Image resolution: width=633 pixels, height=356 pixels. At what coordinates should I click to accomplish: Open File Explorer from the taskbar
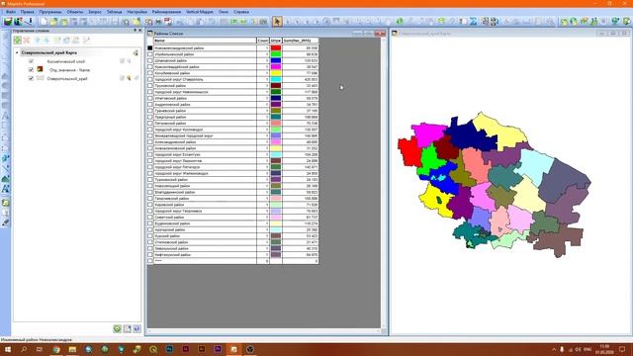[x=72, y=349]
